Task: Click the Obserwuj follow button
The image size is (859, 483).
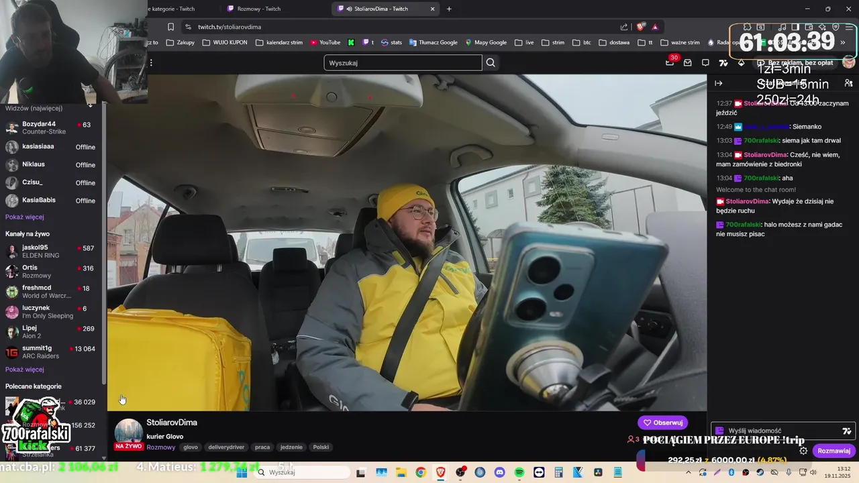Action: pos(662,423)
